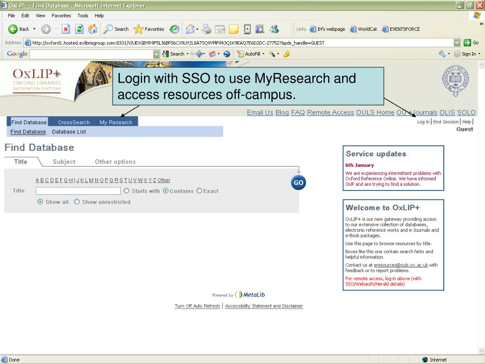Viewport: 485px width, 364px height.
Task: Click the Refresh page icon
Action: point(79,29)
